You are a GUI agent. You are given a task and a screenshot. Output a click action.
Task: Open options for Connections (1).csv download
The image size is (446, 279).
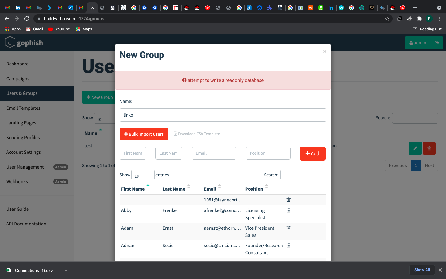click(66, 270)
